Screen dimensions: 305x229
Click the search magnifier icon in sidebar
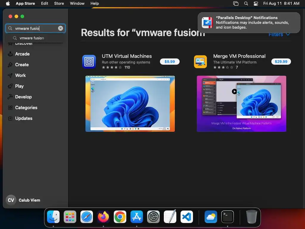pyautogui.click(x=10, y=28)
